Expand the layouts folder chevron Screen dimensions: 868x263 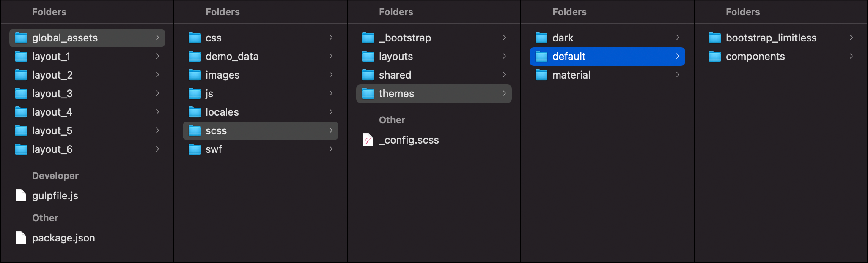tap(504, 56)
